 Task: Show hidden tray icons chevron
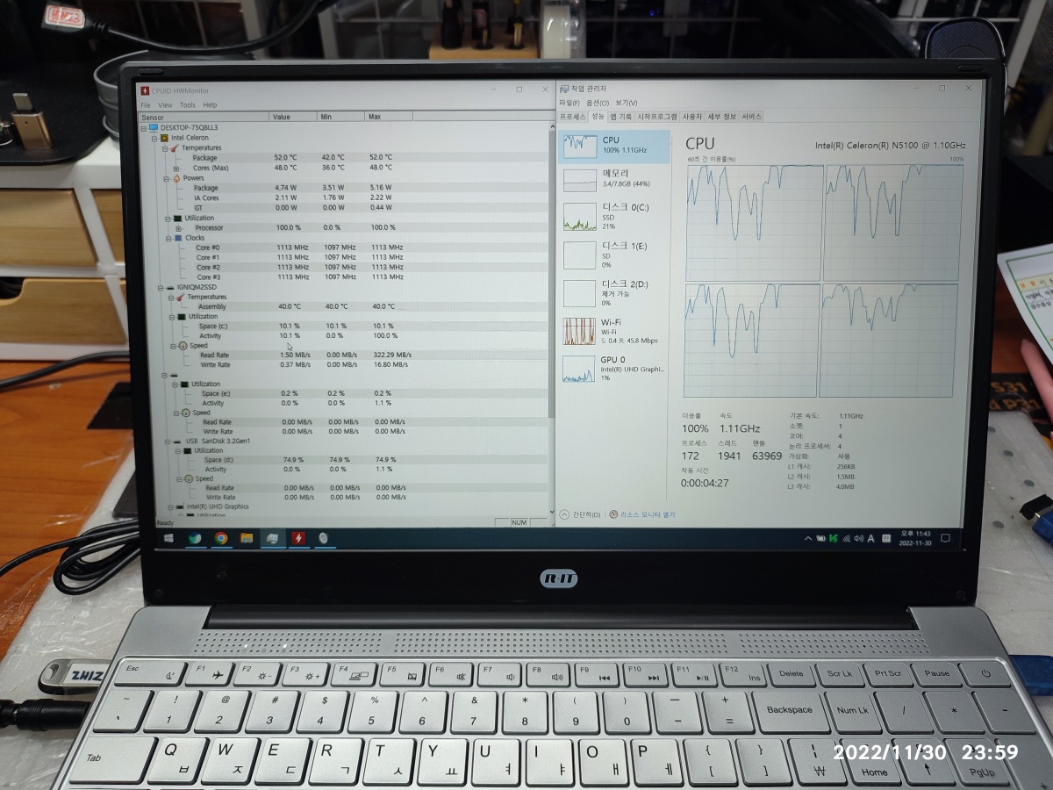(x=808, y=538)
